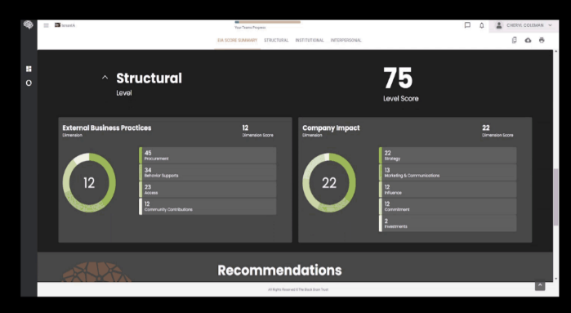Select the Marketing & Communications row
The width and height of the screenshot is (571, 313).
[x=448, y=172]
